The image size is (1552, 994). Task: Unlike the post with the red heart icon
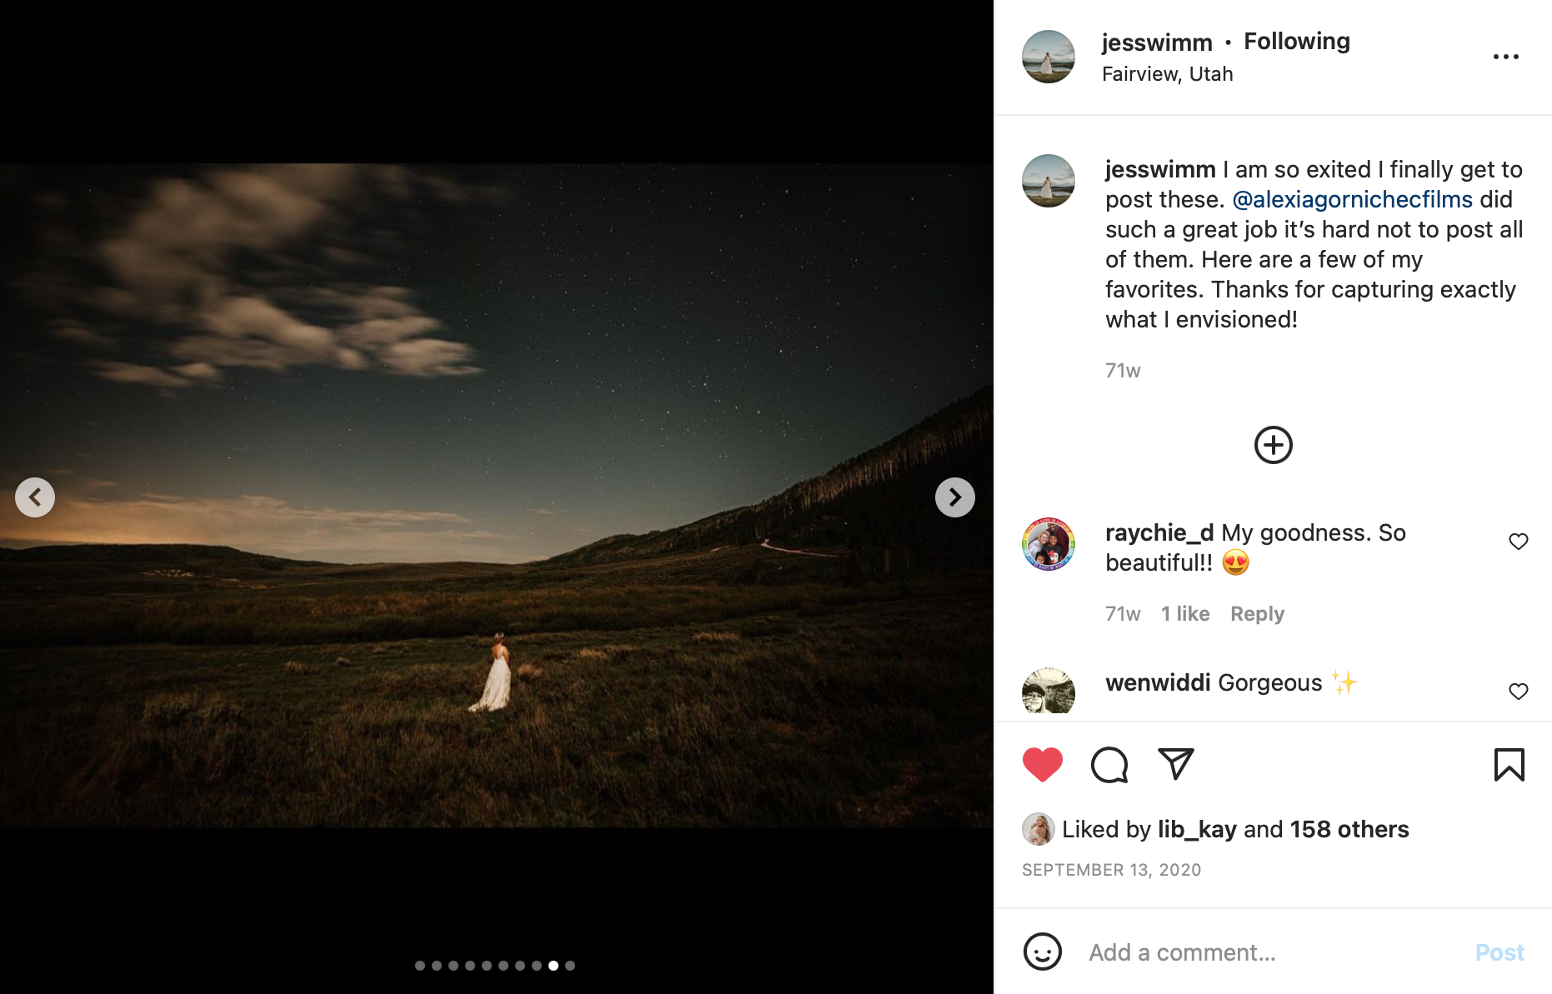pos(1043,764)
